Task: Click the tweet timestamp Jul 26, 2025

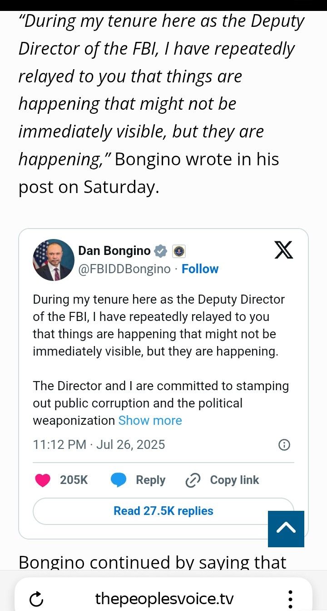Action: point(99,444)
